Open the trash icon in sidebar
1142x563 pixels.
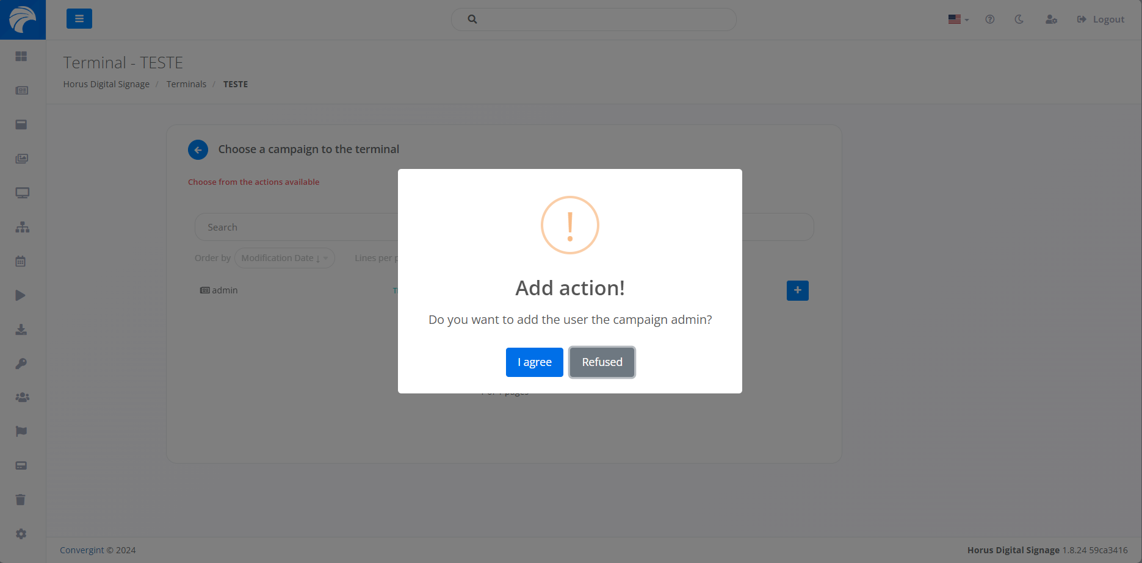click(x=21, y=500)
